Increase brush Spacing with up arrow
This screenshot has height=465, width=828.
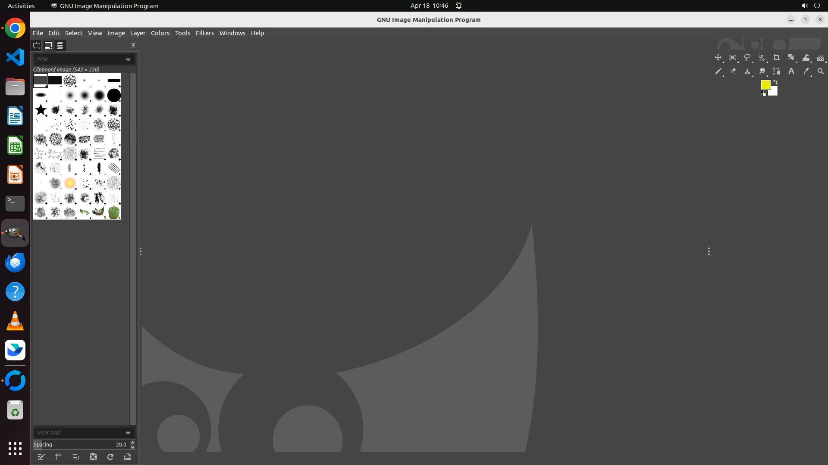[133, 442]
